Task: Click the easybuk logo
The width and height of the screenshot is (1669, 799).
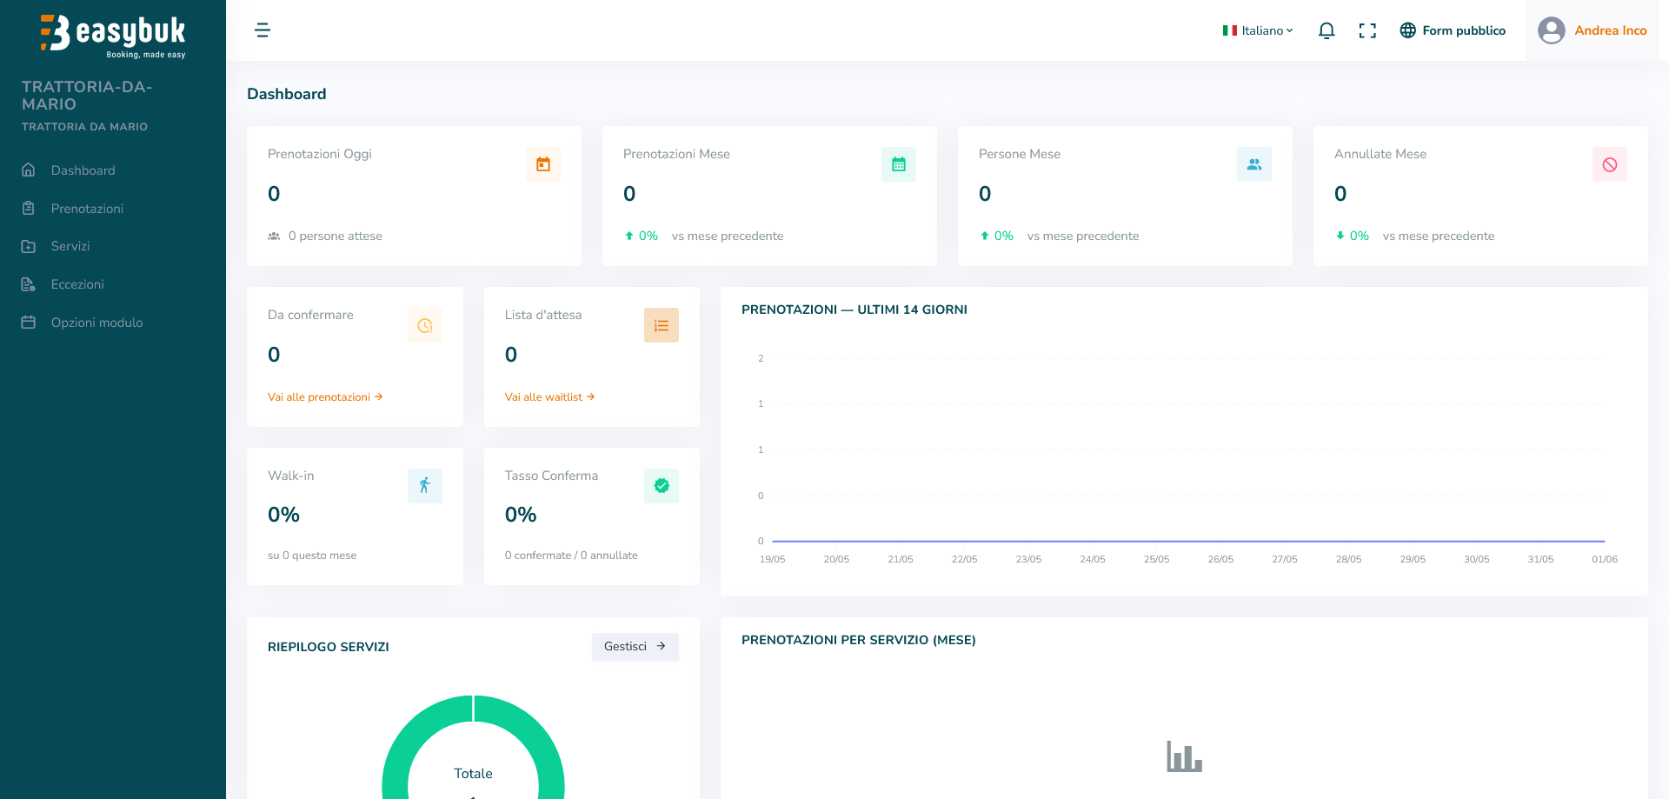Action: (113, 36)
